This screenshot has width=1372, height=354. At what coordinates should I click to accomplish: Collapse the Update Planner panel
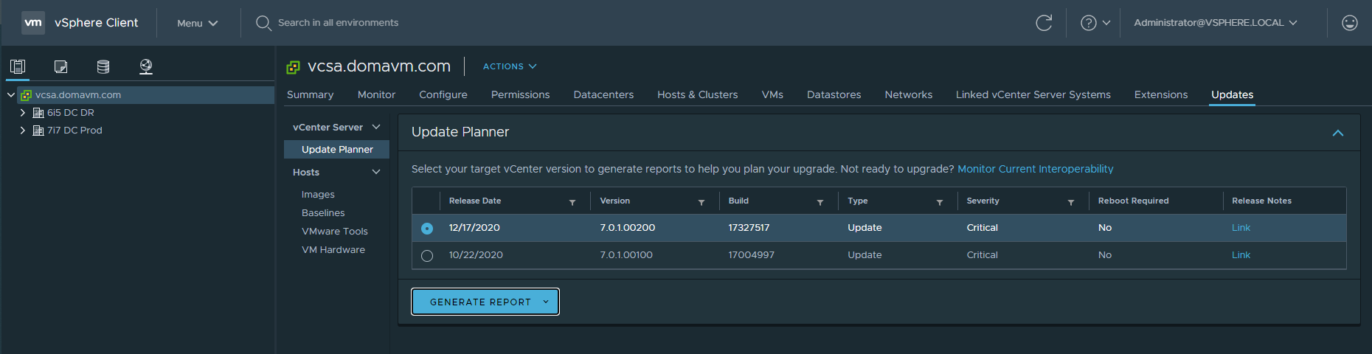coord(1338,133)
